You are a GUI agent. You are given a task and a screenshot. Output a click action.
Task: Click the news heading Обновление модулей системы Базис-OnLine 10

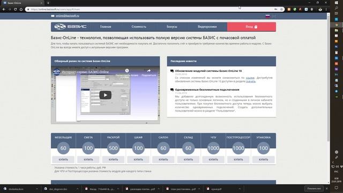point(208,71)
